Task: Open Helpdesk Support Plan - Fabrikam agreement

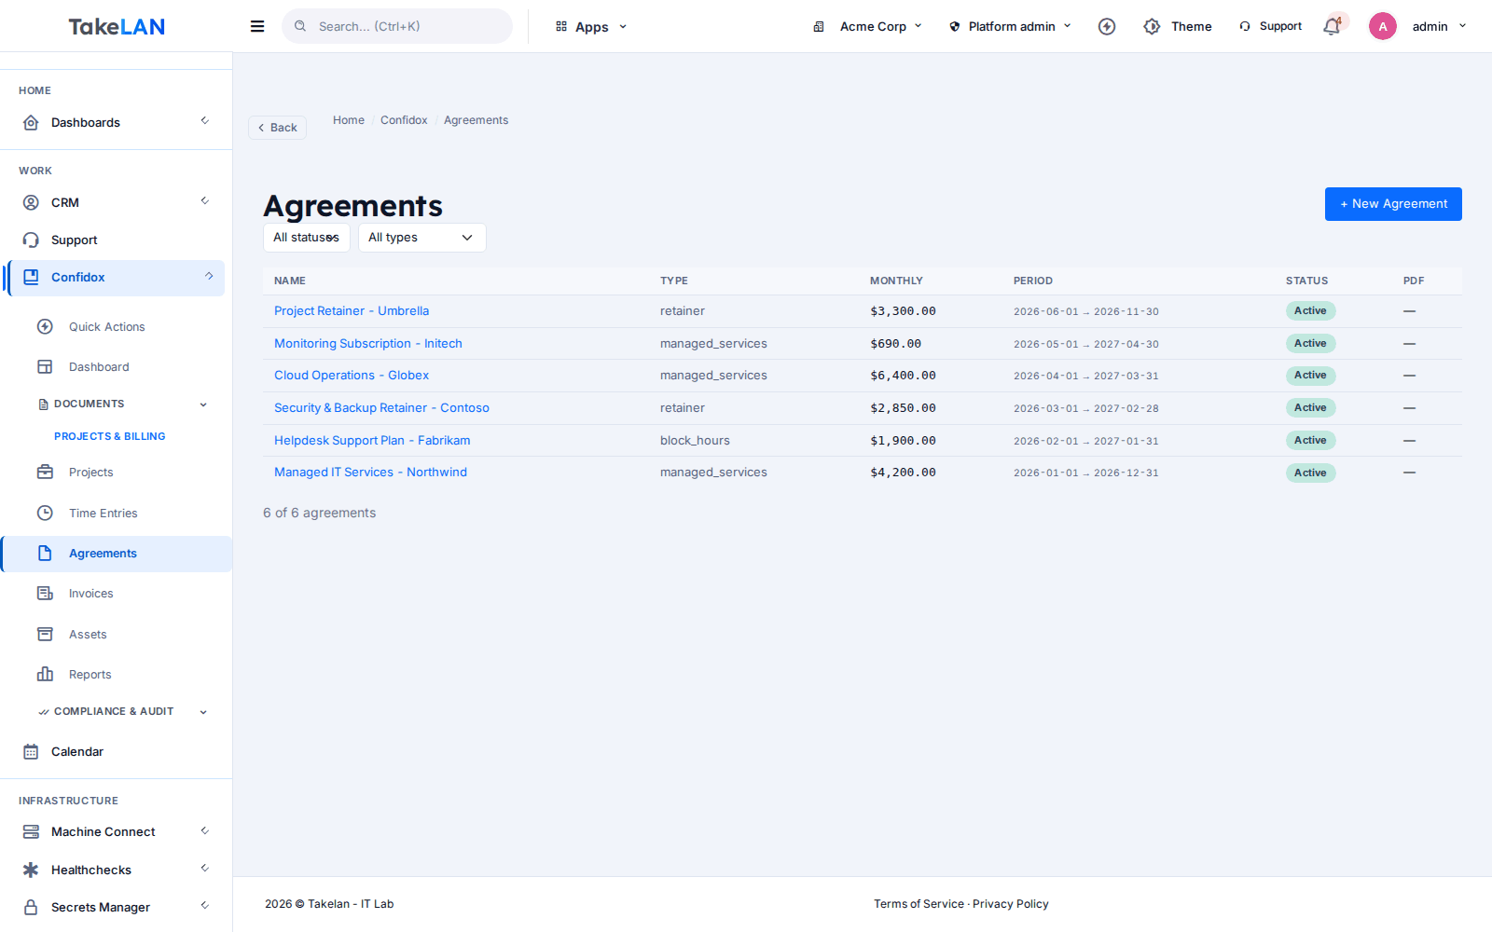Action: 372,441
